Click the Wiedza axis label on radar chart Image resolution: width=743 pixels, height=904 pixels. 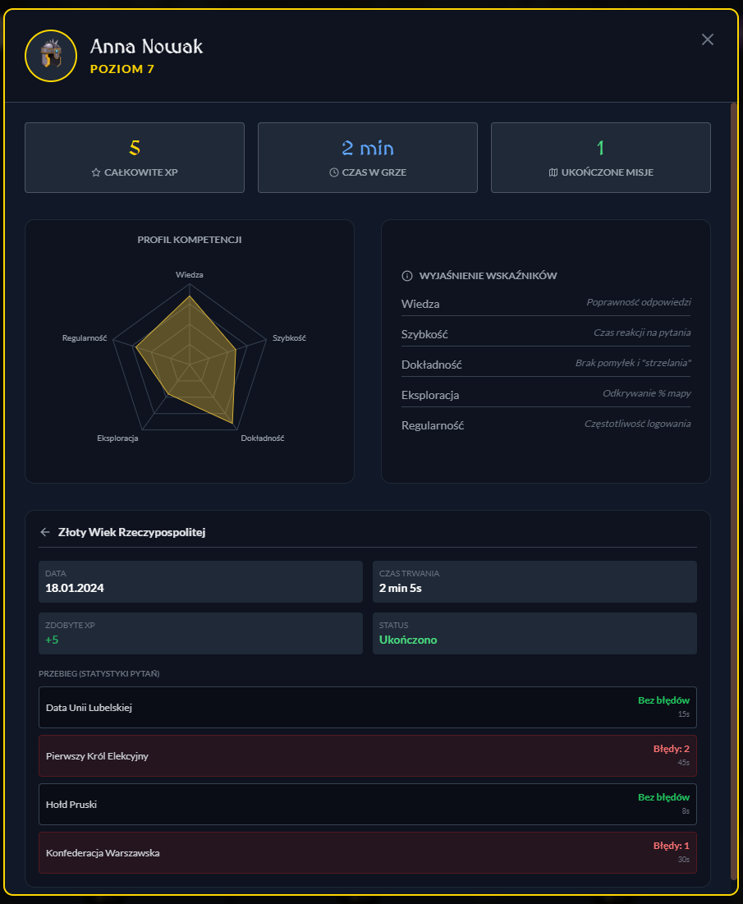(x=190, y=275)
